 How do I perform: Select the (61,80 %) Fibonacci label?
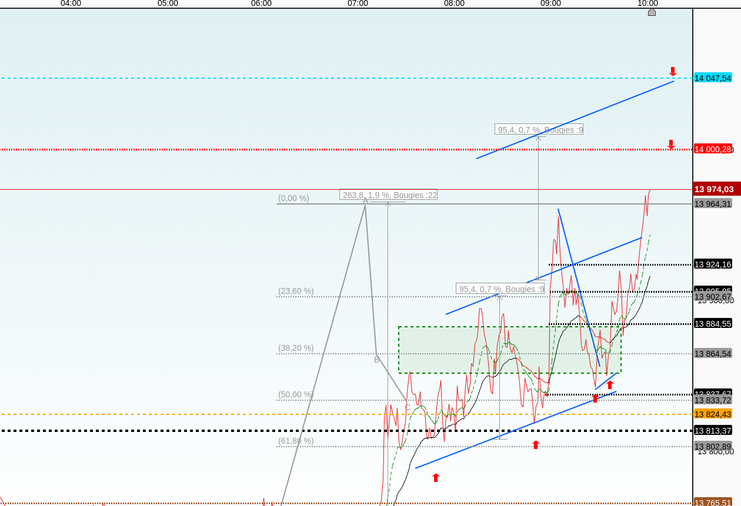(296, 441)
